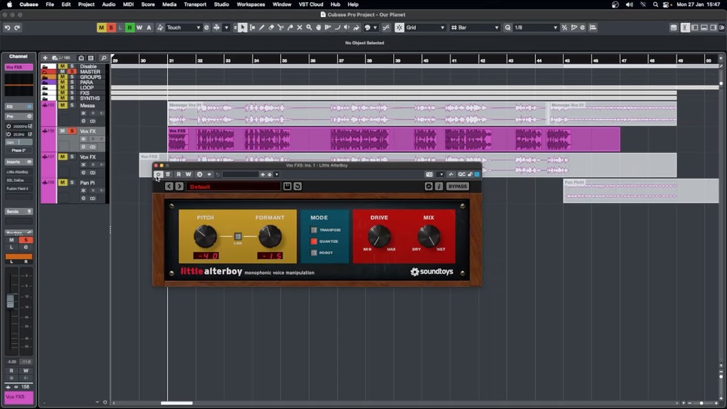
Task: Click the Read automation R button in plugin header
Action: 178,174
